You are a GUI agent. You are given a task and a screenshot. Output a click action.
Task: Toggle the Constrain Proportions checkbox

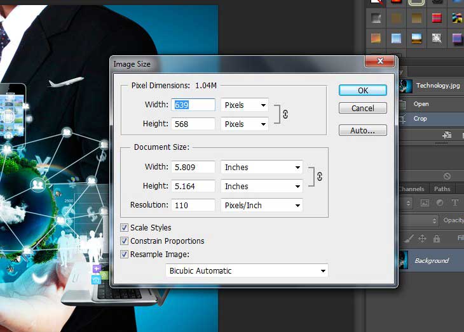pyautogui.click(x=125, y=241)
